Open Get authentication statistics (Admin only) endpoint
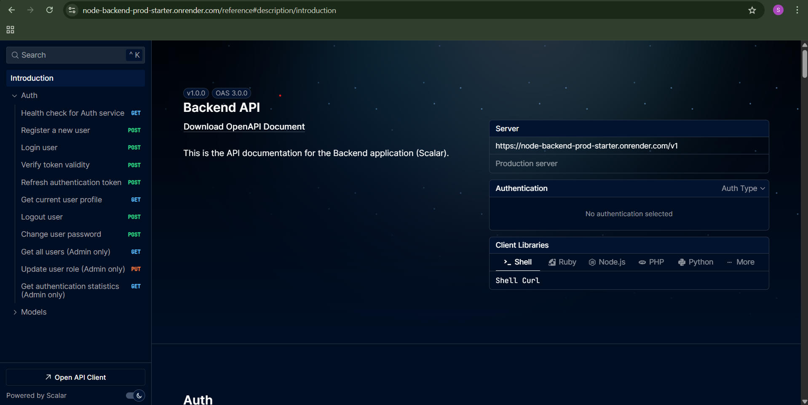Viewport: 808px width, 405px height. tap(81, 291)
